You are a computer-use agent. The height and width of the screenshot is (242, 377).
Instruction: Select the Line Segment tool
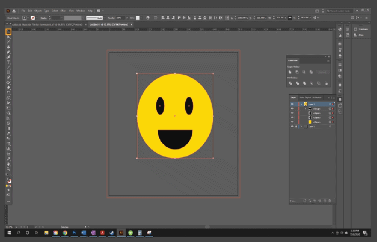(x=9, y=67)
